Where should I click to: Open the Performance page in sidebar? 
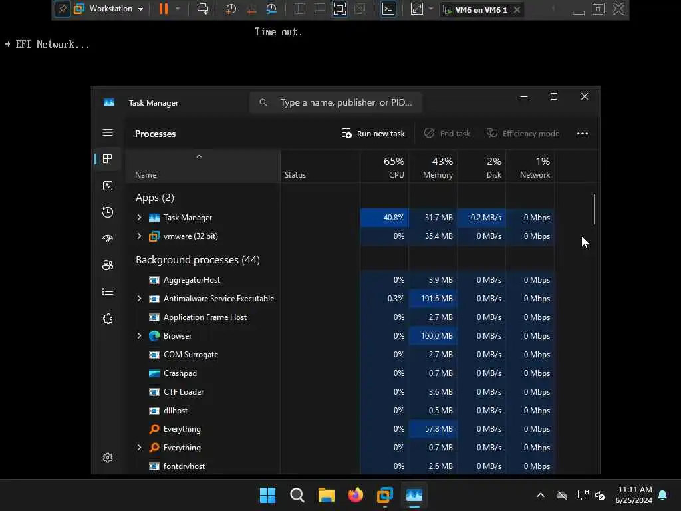108,186
